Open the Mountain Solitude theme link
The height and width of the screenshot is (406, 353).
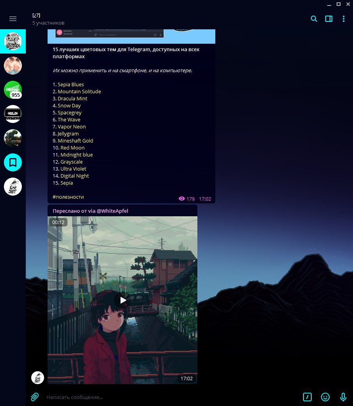point(79,91)
